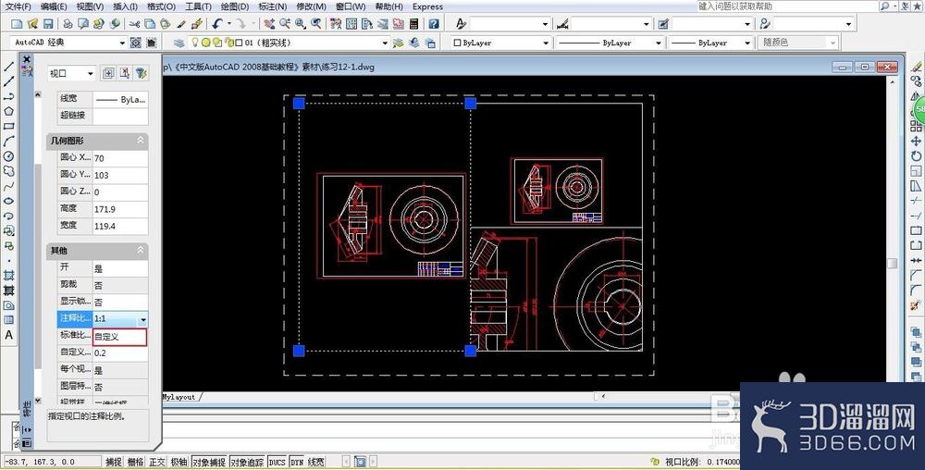The height and width of the screenshot is (470, 925).
Task: Open the layer 01 (粗实线) dropdown
Action: 385,43
